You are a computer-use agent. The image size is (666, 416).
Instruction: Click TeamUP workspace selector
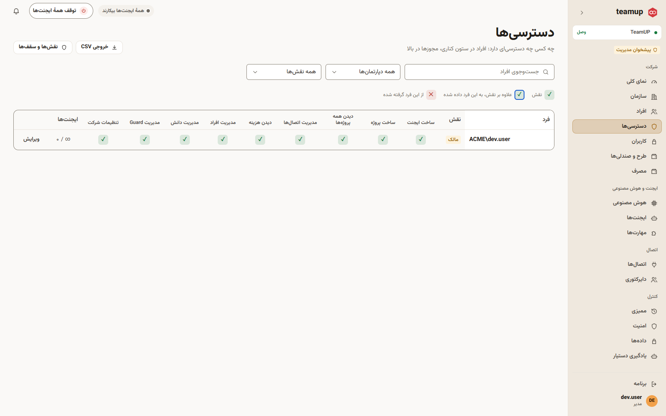click(x=617, y=32)
